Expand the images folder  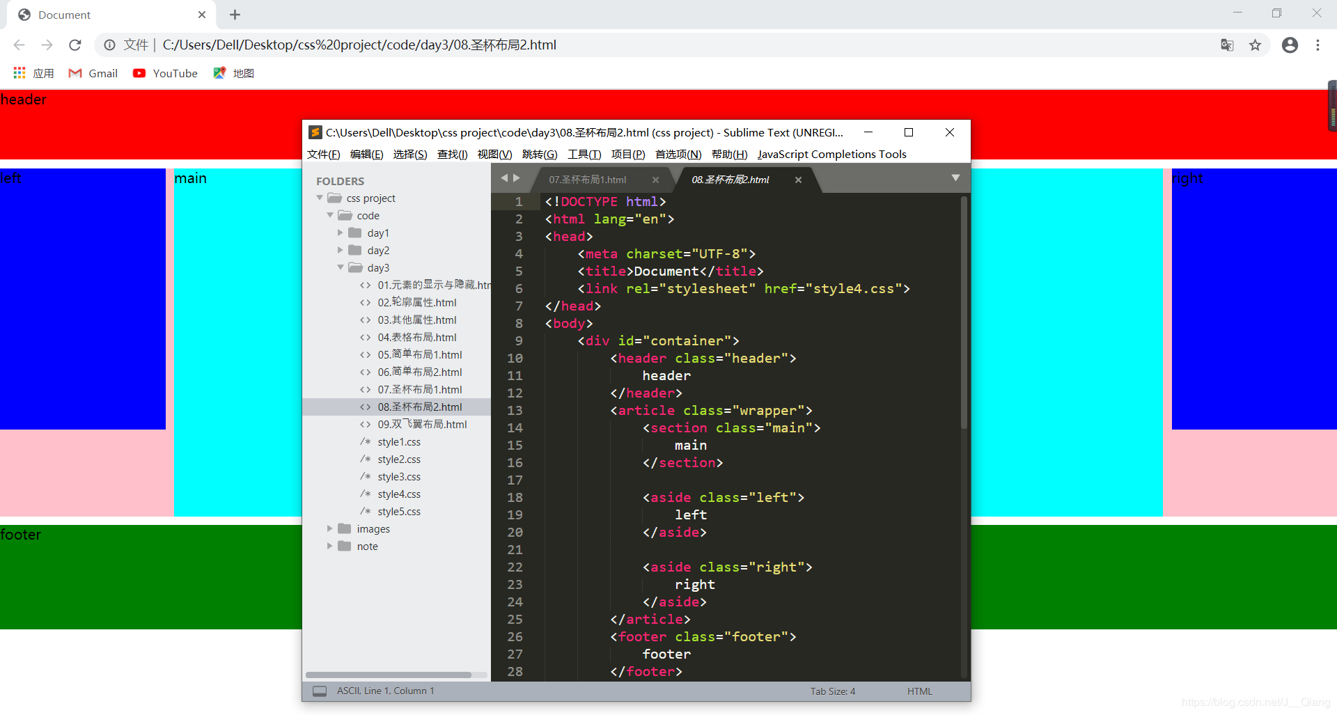[x=329, y=529]
